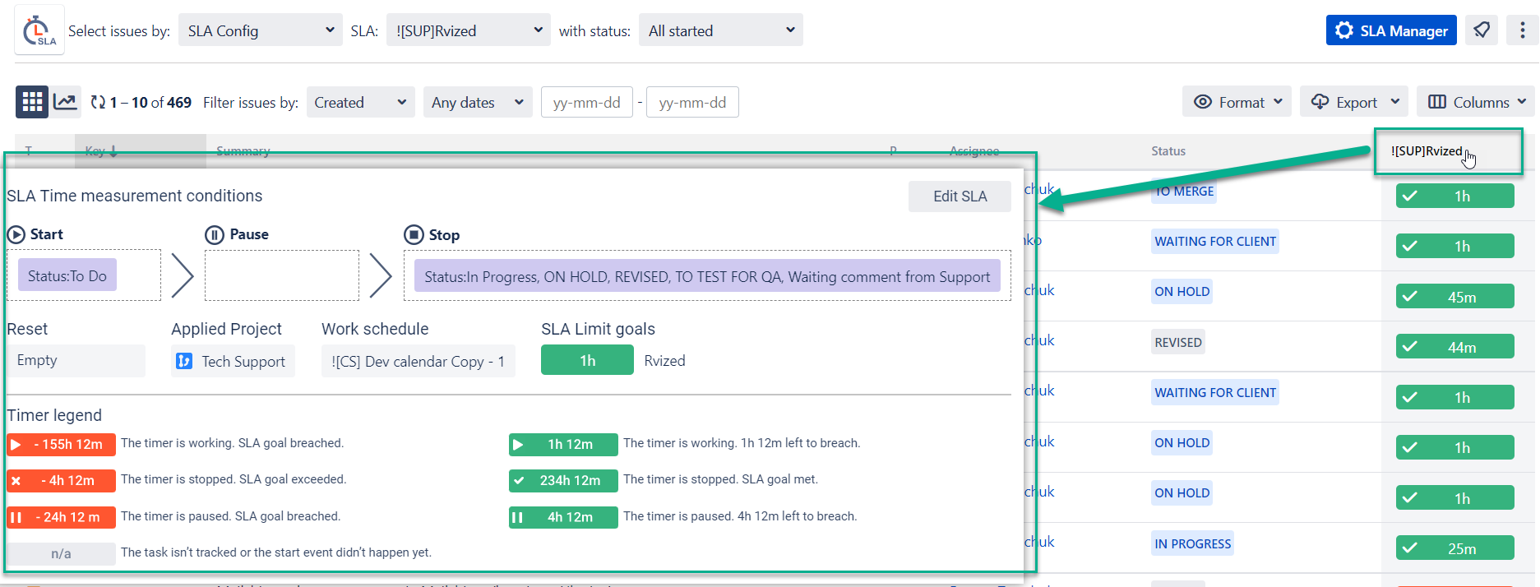Open the Format menu
Image resolution: width=1540 pixels, height=587 pixels.
(x=1237, y=102)
